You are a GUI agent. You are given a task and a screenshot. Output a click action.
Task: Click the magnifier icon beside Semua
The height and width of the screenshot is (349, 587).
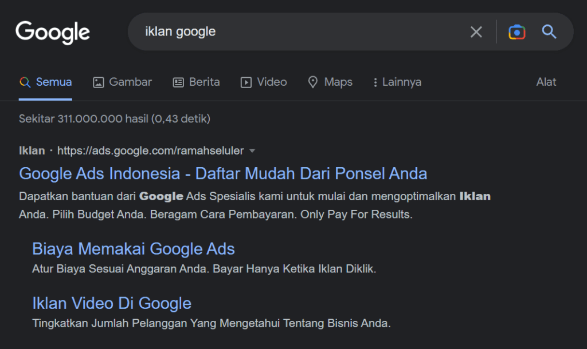(x=25, y=82)
